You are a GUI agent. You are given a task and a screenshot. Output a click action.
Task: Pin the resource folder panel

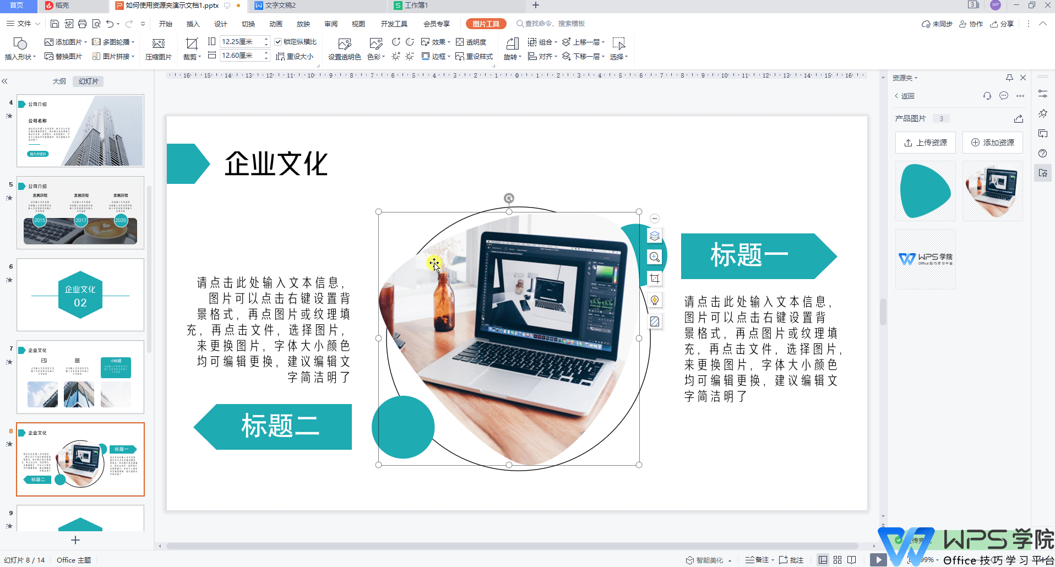pyautogui.click(x=1009, y=78)
